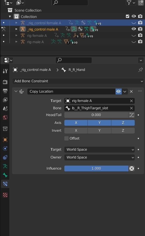Hide _rig_control male A in viewport
The width and height of the screenshot is (145, 236).
(134, 29)
